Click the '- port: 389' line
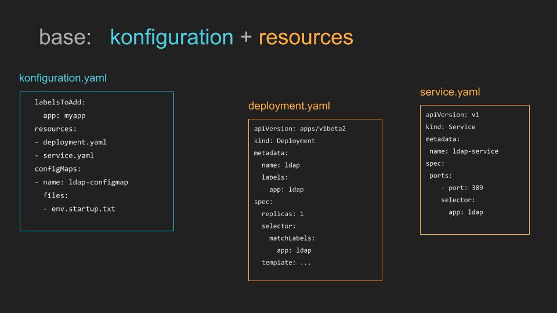This screenshot has height=313, width=557. click(462, 188)
